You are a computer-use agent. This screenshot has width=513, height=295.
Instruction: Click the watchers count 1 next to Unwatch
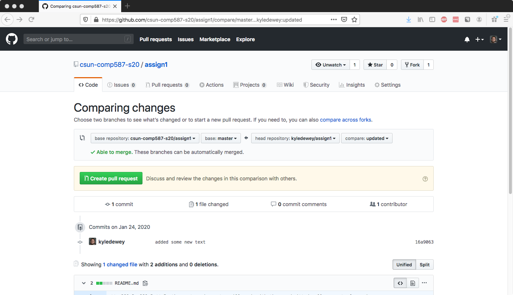coord(355,65)
